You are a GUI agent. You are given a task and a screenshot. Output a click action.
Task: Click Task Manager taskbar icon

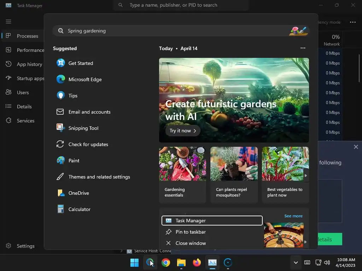212,263
